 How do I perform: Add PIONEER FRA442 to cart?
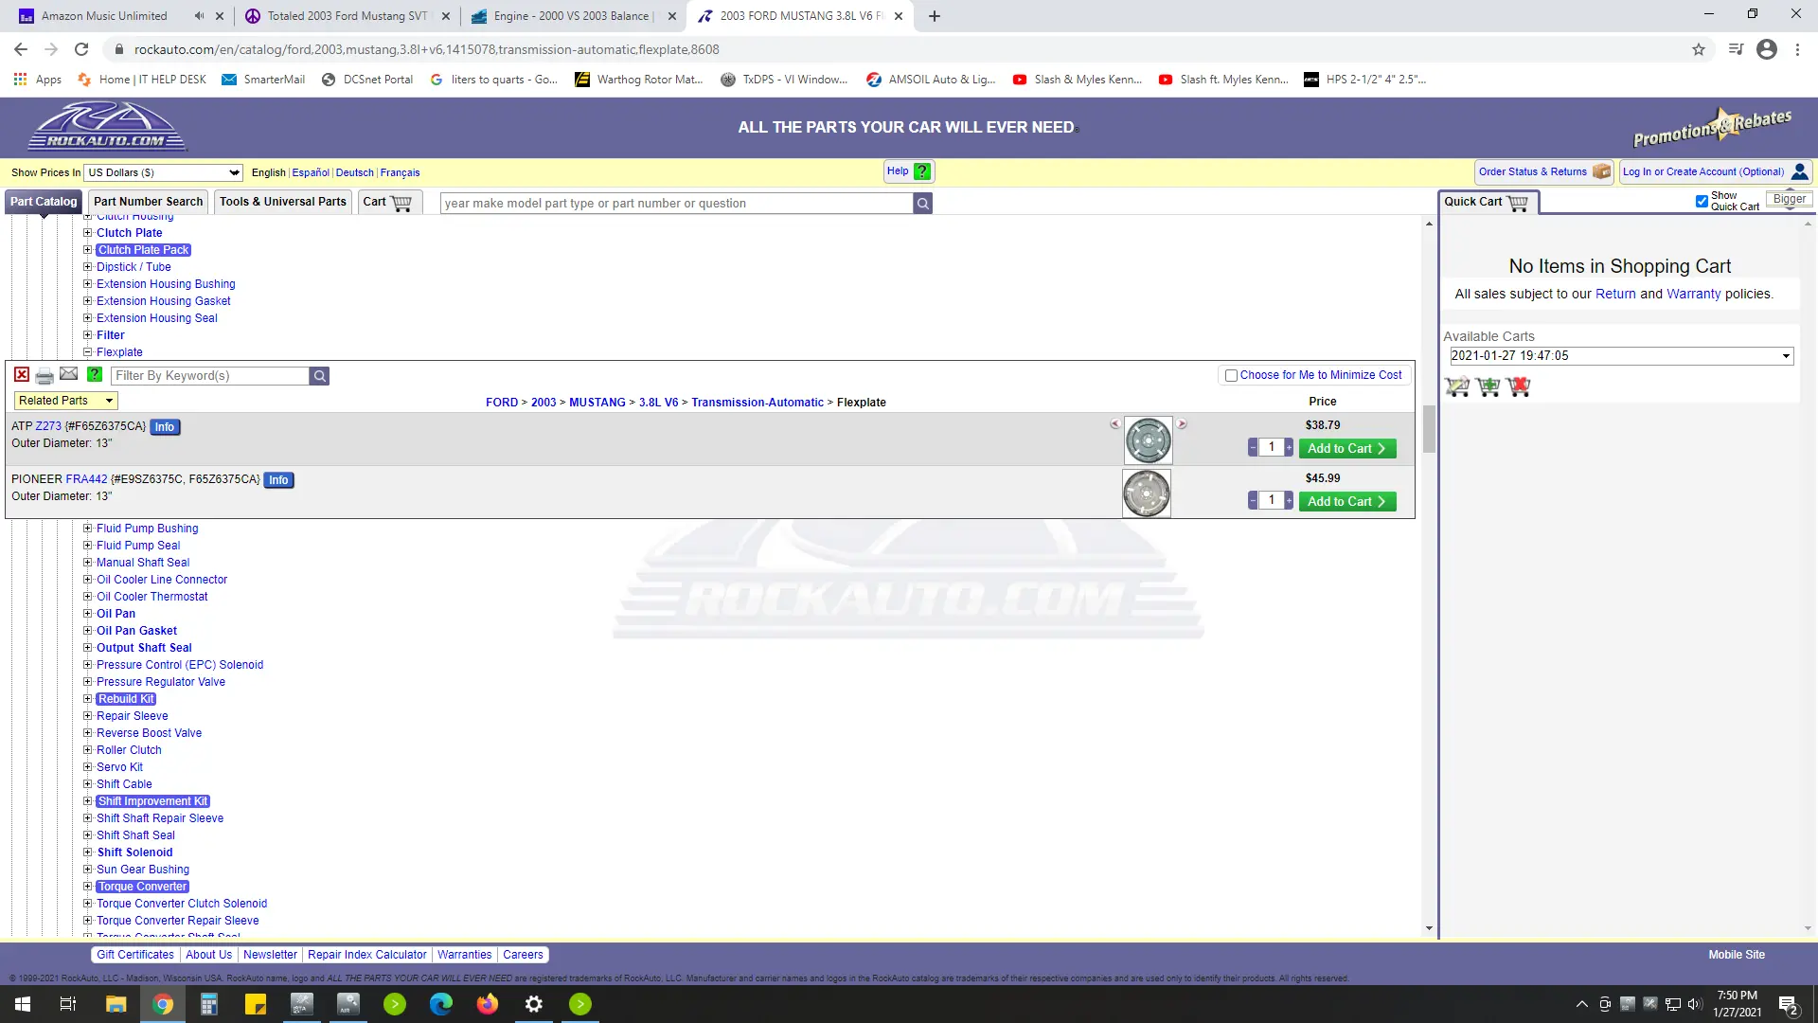click(x=1347, y=502)
